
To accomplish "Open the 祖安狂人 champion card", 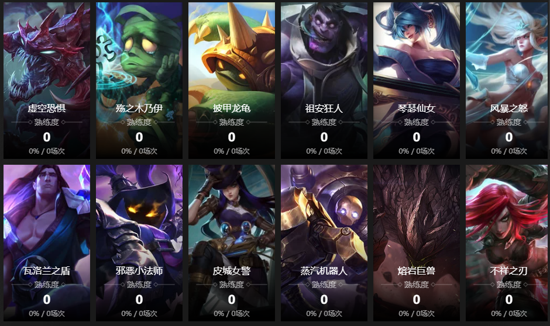I will click(x=324, y=81).
